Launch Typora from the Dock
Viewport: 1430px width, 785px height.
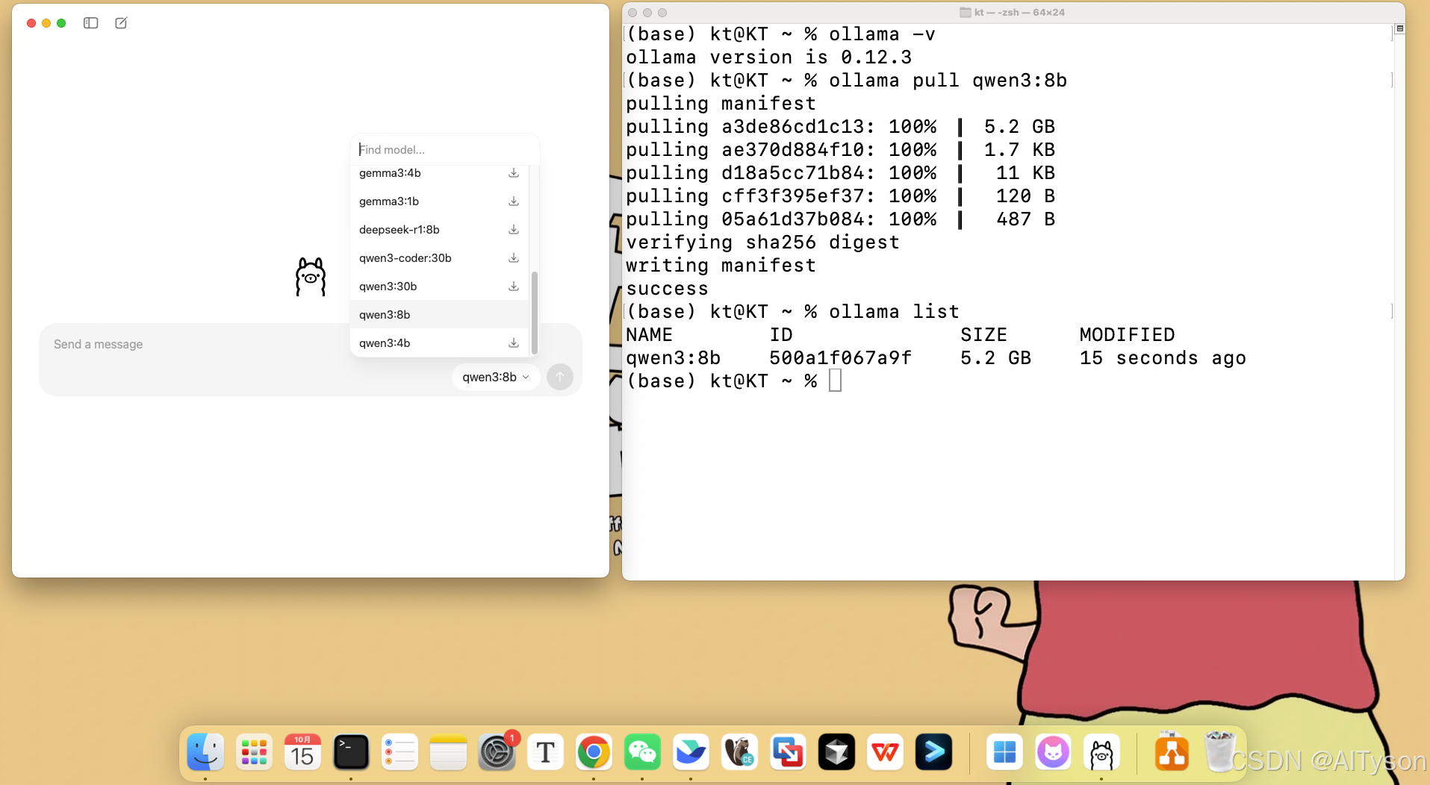[x=545, y=752]
